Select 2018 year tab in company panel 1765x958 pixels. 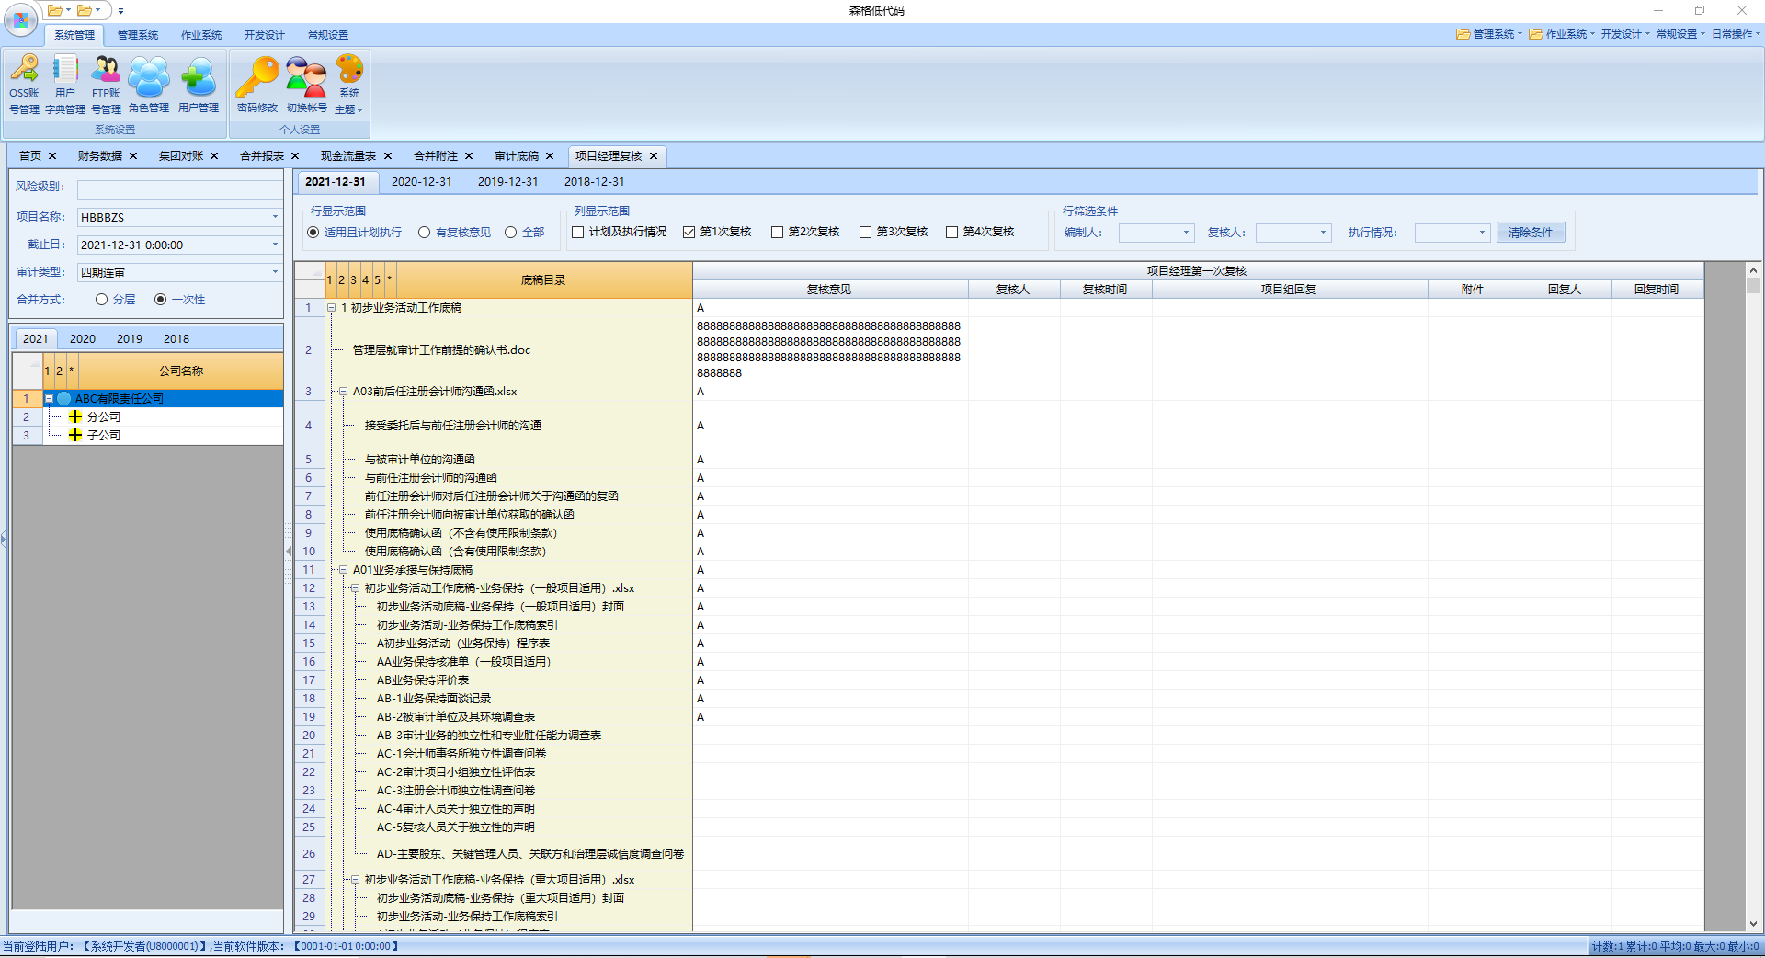(176, 338)
